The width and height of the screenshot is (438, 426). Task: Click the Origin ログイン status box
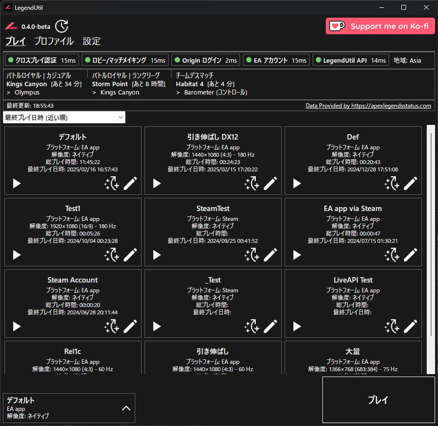(206, 60)
